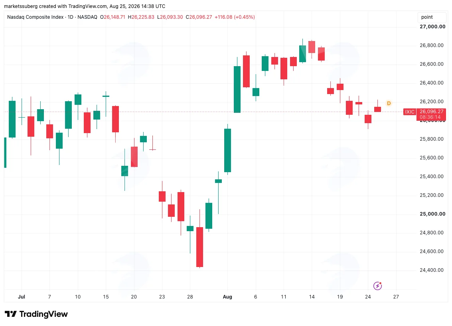Open the point unit dropdown

click(x=432, y=17)
